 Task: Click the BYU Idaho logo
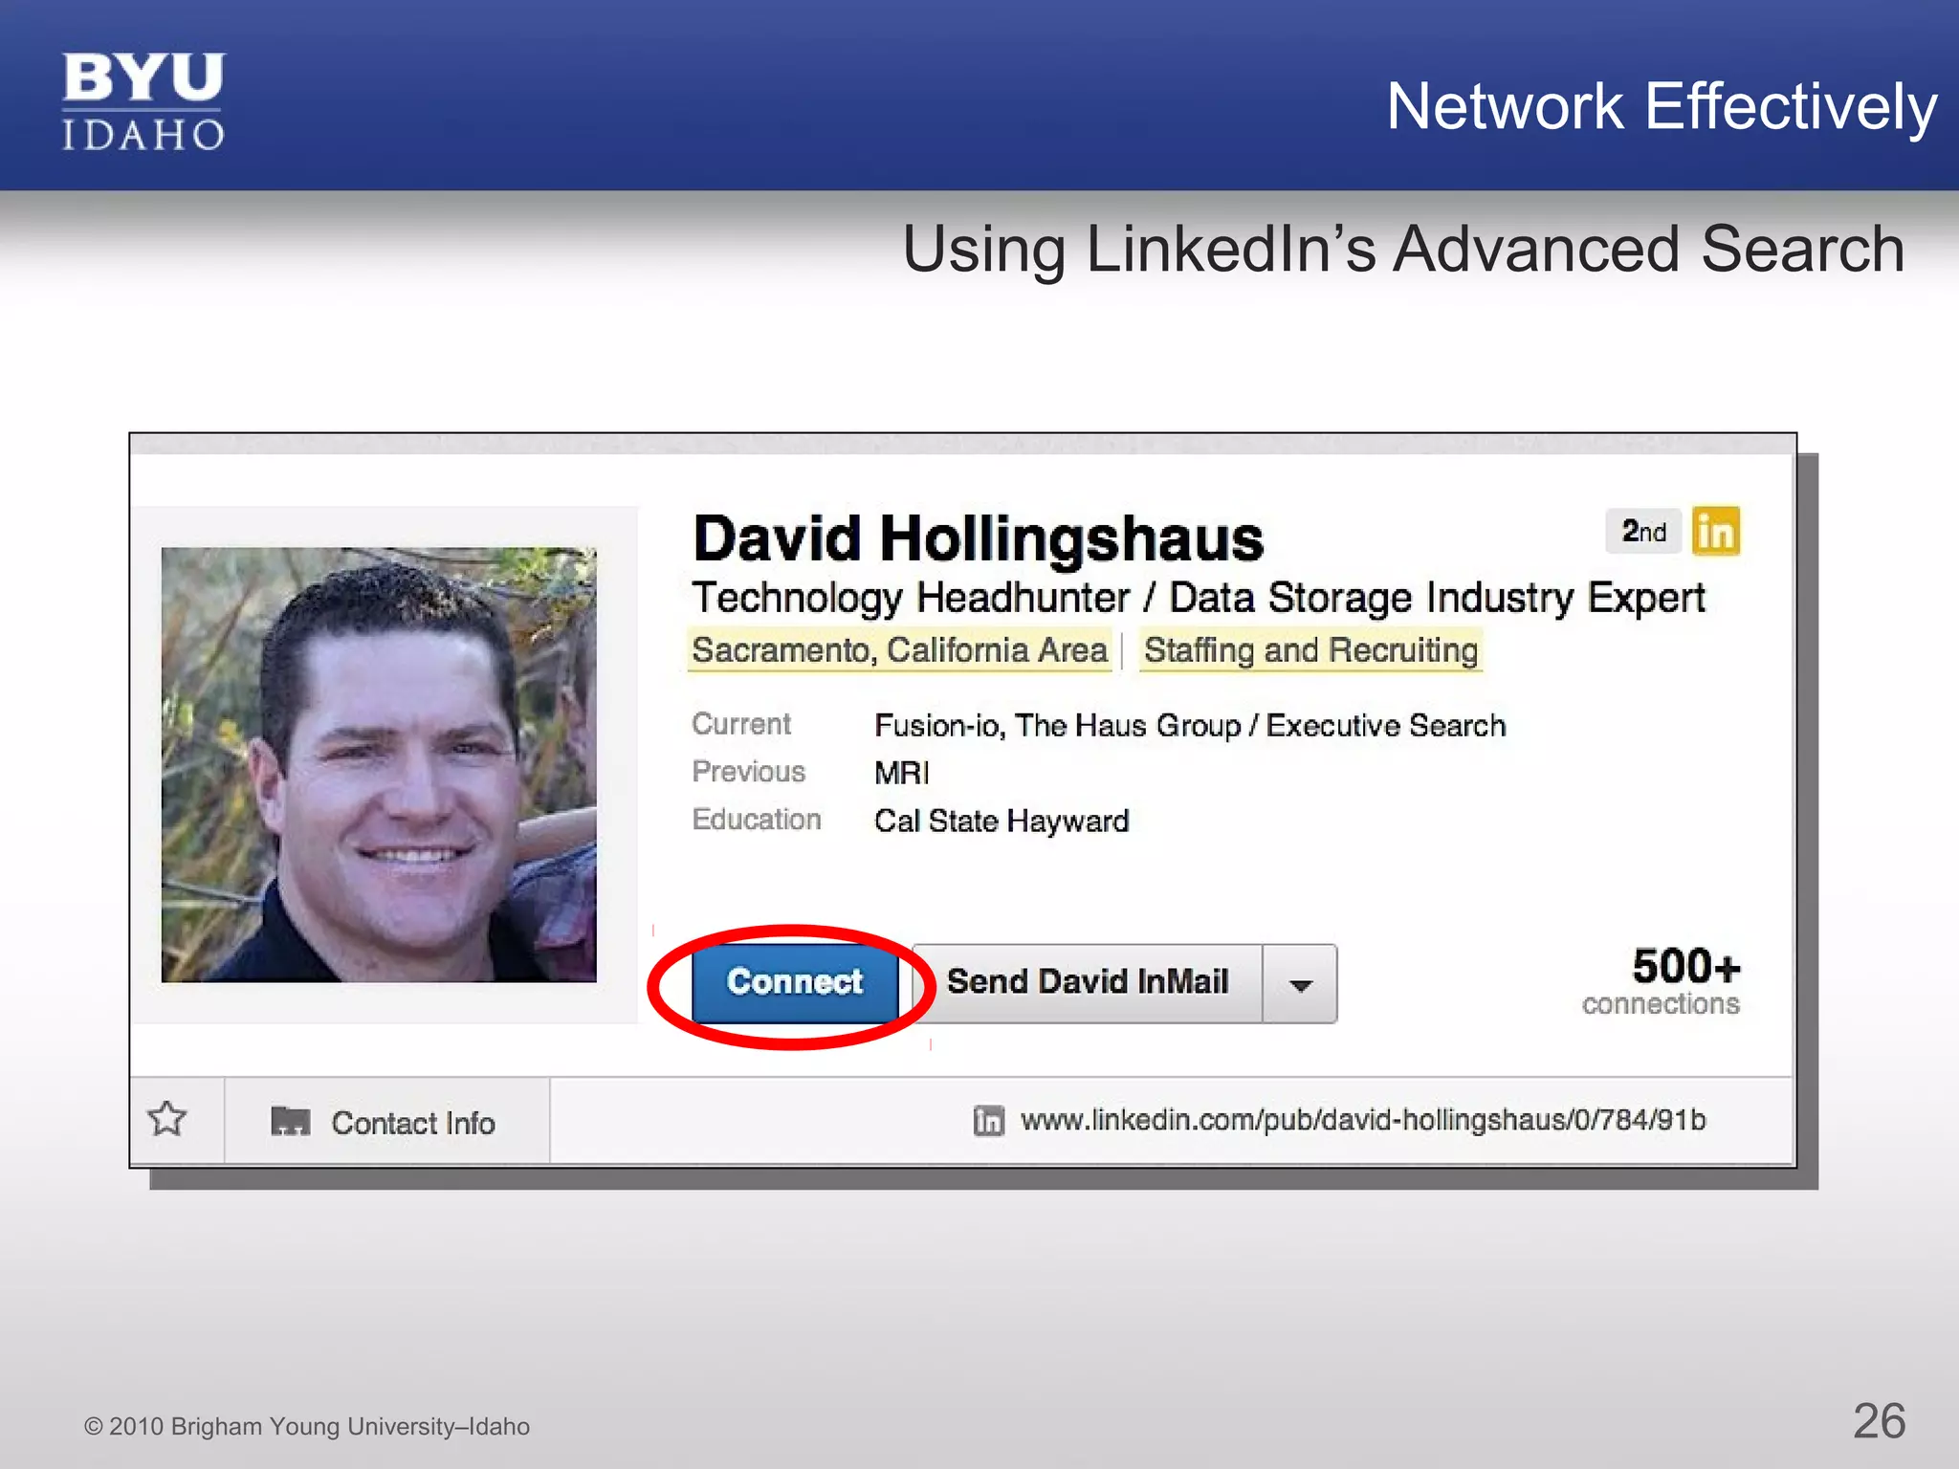click(x=143, y=101)
